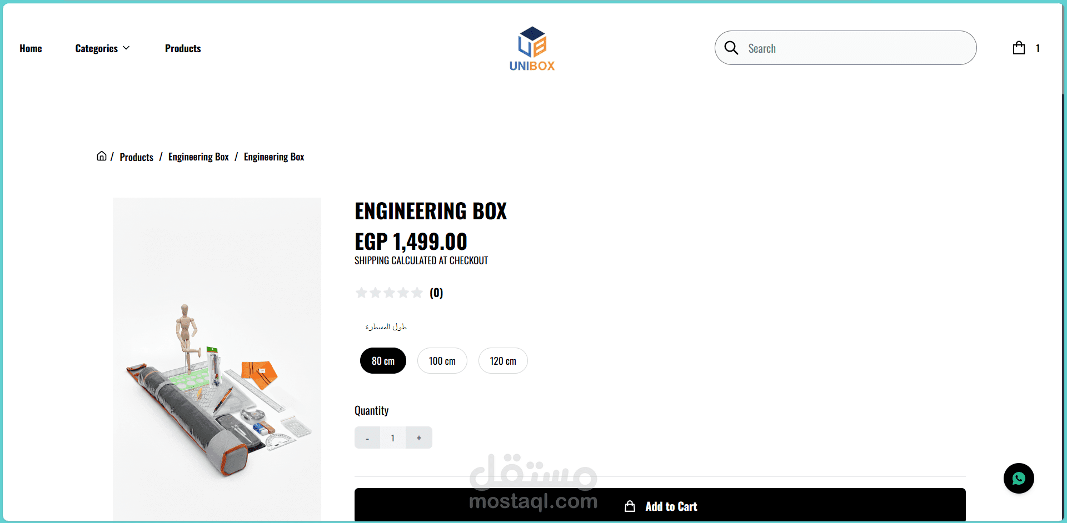Open the Engineering Box product image
The width and height of the screenshot is (1067, 523).
(x=217, y=359)
